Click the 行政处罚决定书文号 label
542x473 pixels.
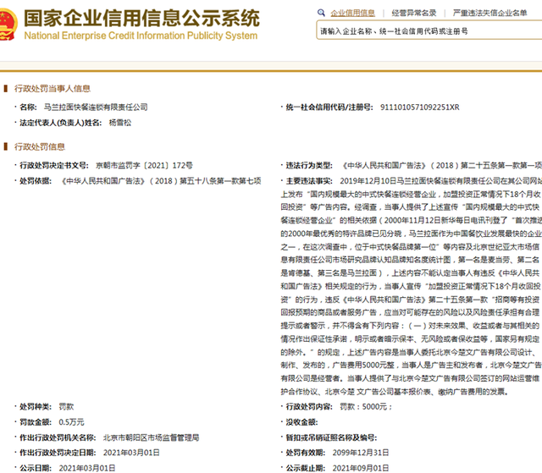click(54, 165)
